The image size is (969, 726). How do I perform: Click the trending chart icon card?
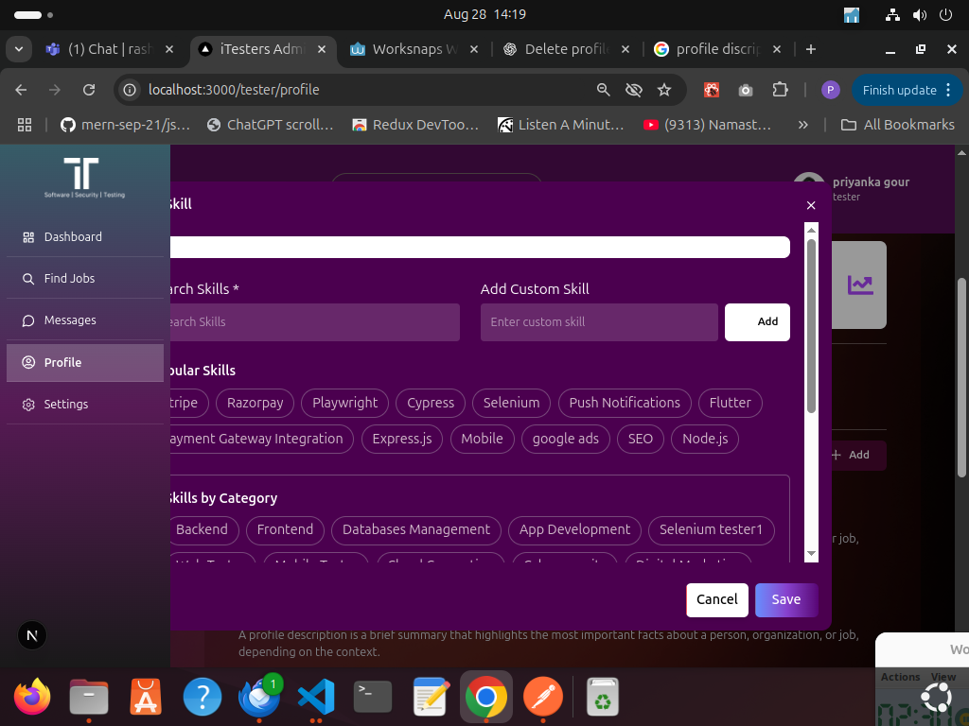[x=860, y=285]
